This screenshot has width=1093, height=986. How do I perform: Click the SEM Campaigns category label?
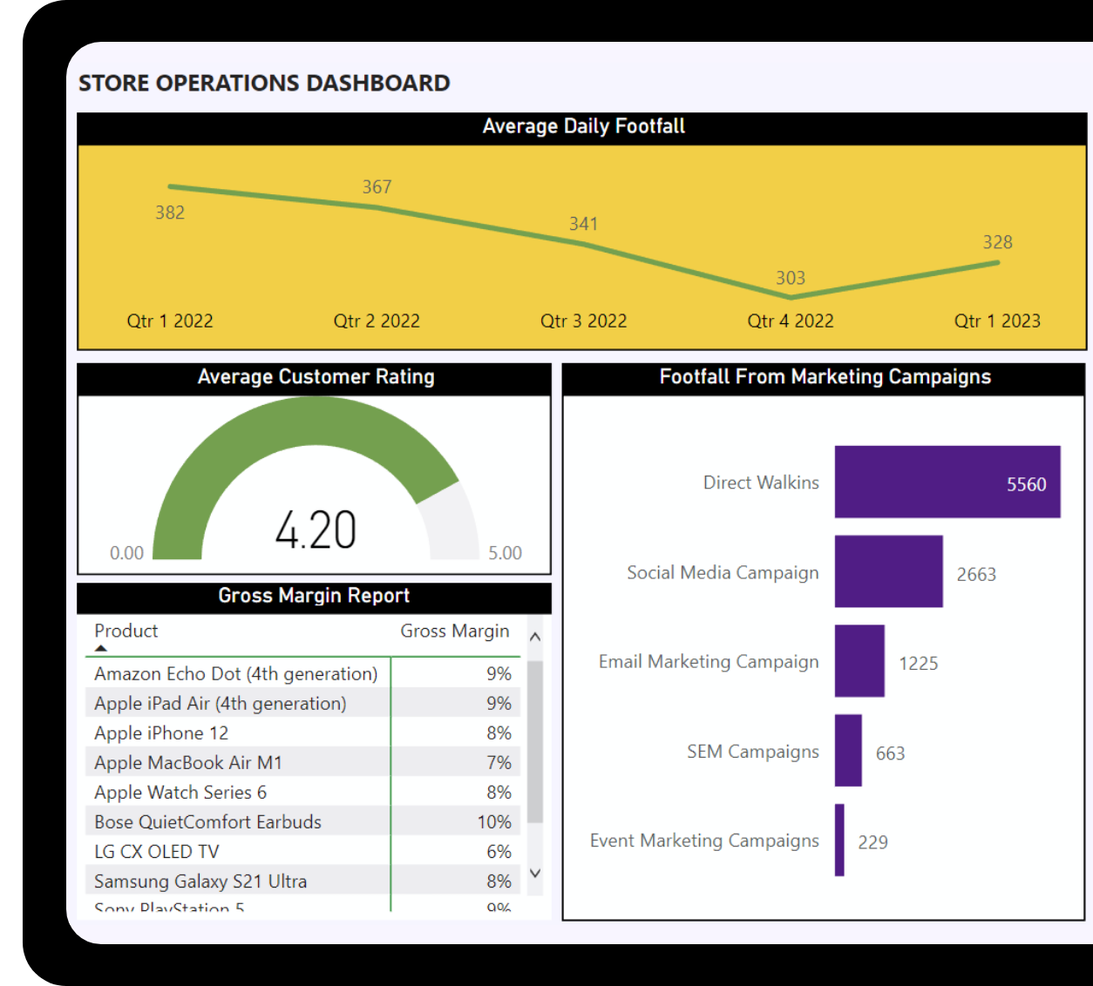(x=753, y=752)
